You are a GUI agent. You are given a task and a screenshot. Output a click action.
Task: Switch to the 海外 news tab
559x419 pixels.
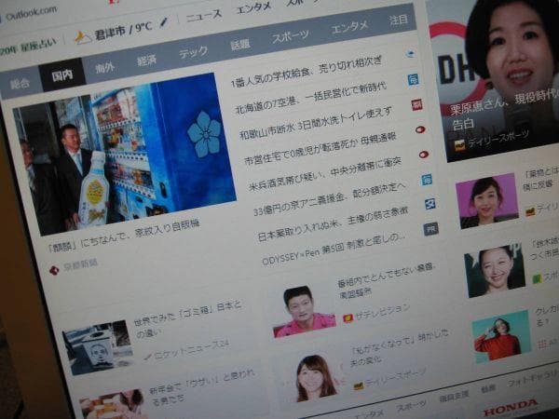click(104, 67)
